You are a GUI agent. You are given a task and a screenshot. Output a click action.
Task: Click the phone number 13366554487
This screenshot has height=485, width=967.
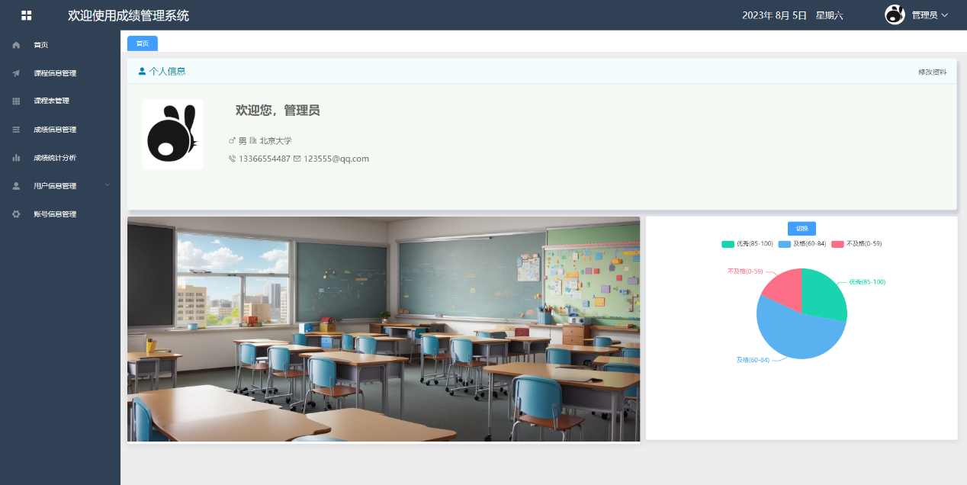click(x=265, y=159)
